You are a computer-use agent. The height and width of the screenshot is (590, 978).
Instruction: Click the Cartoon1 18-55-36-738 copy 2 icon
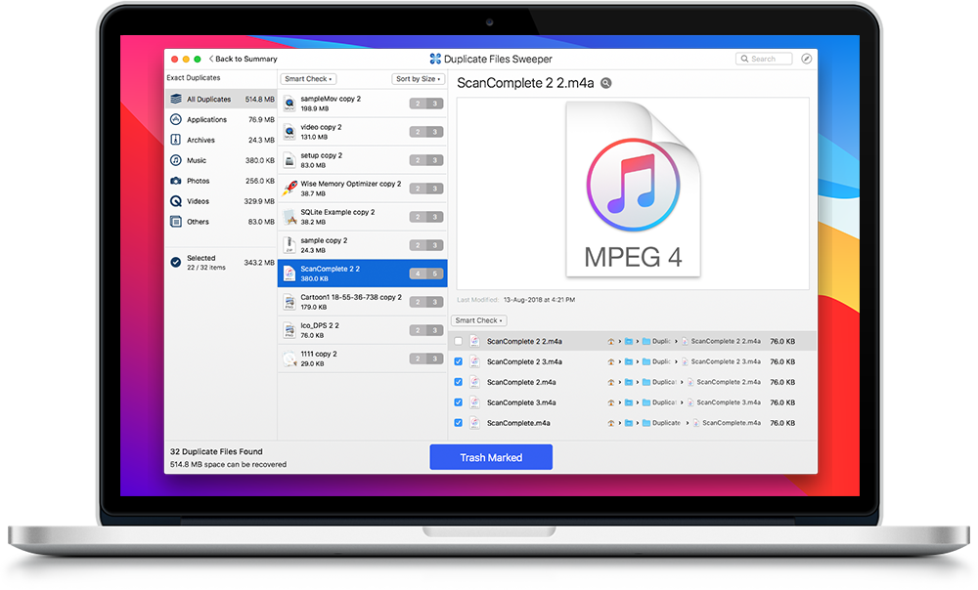point(289,302)
